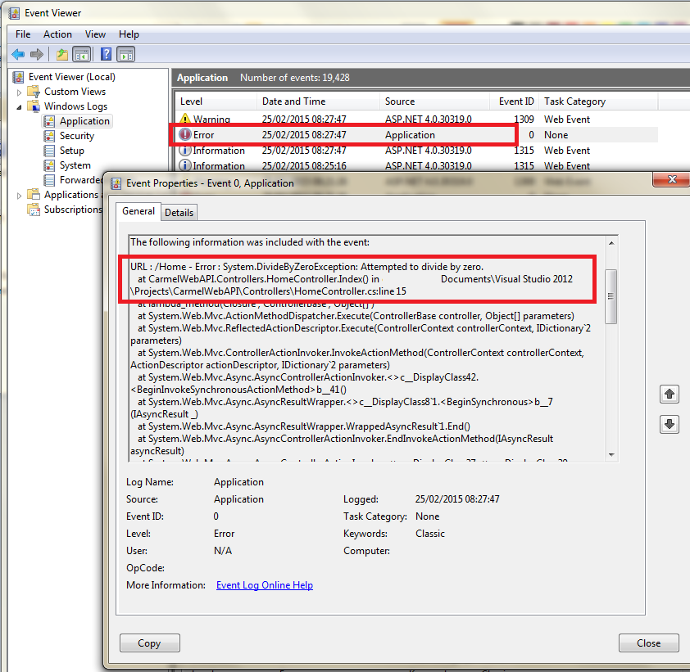Image resolution: width=690 pixels, height=672 pixels.
Task: Sort events by Date and Time column
Action: (x=318, y=101)
